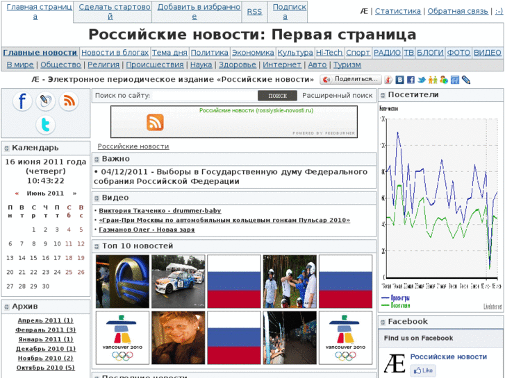This screenshot has height=378, width=505.
Task: Open the RSS tab at top
Action: pos(254,12)
